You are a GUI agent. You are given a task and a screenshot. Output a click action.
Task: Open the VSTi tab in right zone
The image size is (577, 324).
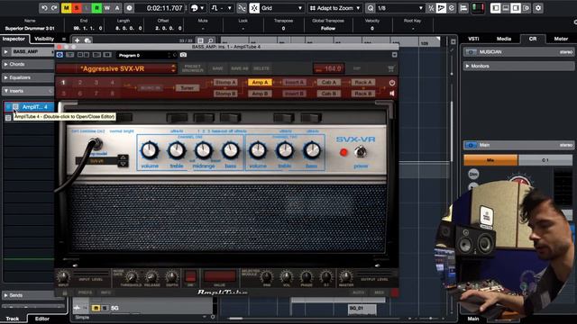(473, 39)
